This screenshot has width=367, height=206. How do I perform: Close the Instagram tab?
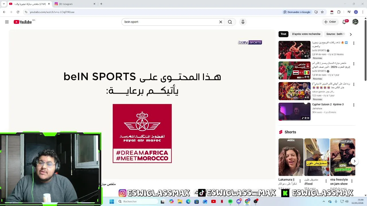(95, 4)
